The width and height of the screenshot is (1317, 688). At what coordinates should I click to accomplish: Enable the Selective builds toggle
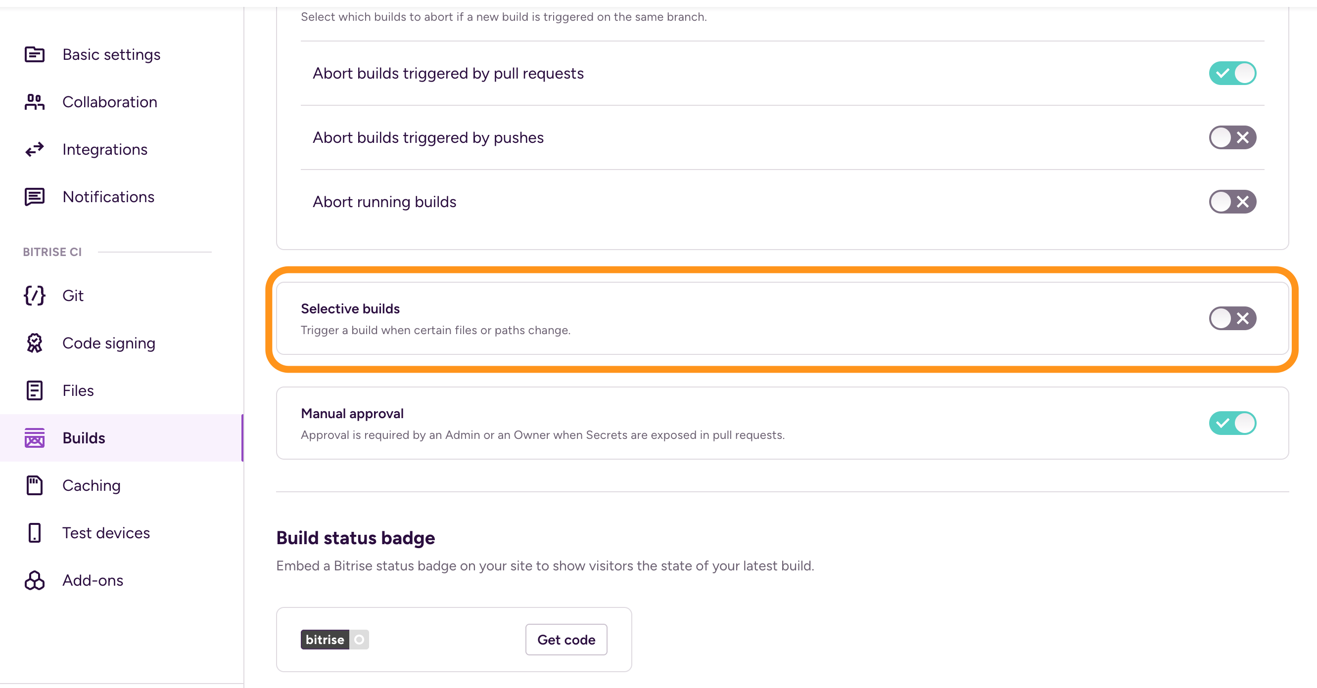pyautogui.click(x=1232, y=318)
